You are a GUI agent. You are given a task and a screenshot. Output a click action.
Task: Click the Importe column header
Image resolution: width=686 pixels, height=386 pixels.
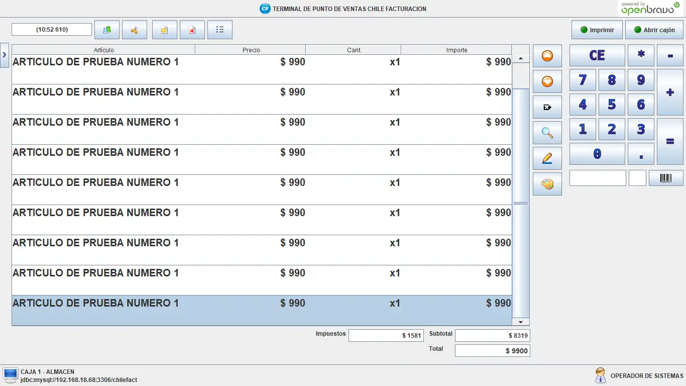pyautogui.click(x=456, y=50)
